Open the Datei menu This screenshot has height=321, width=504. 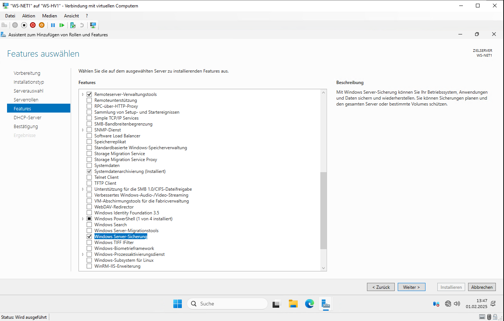10,16
